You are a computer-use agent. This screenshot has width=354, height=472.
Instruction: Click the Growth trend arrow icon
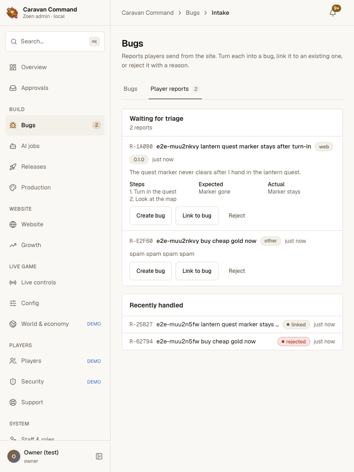[x=13, y=245]
